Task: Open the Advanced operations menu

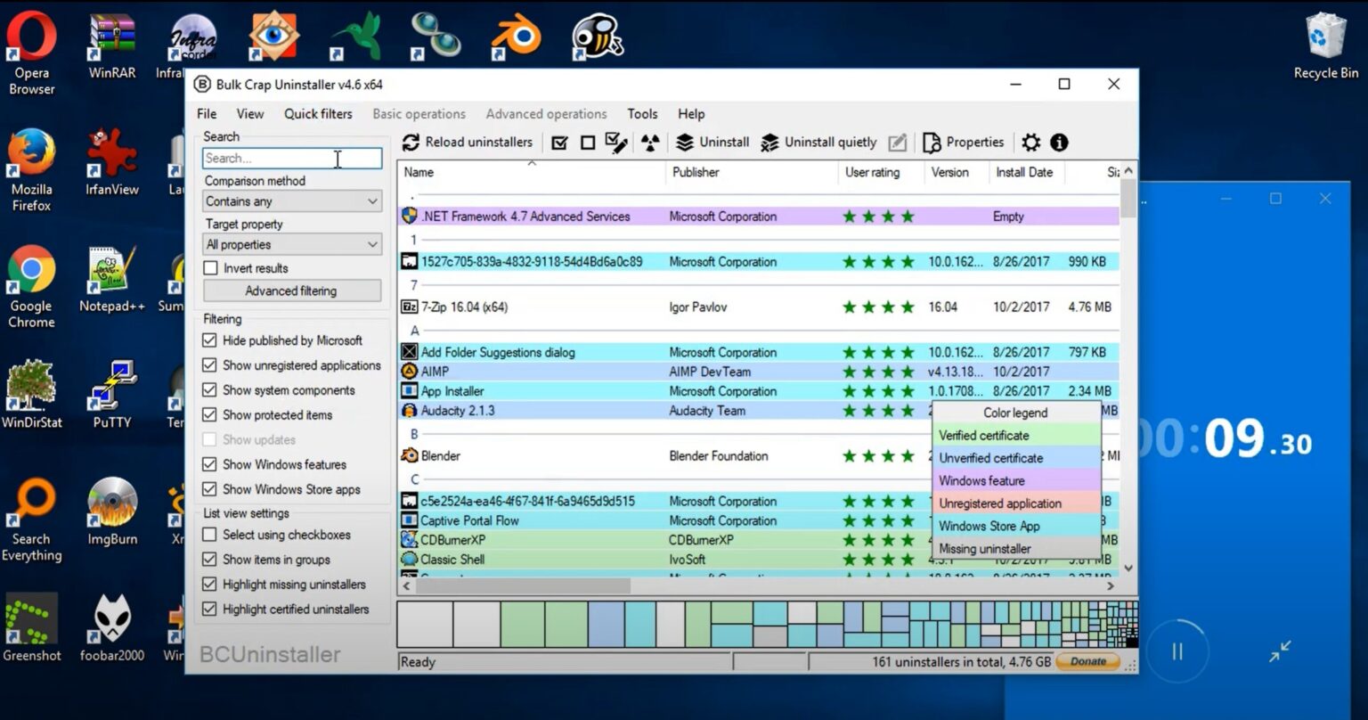Action: tap(546, 114)
